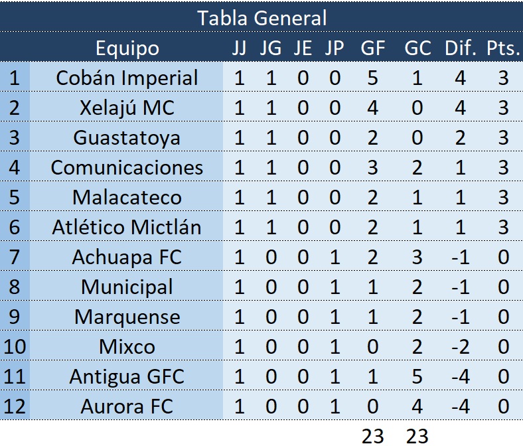The height and width of the screenshot is (446, 523).
Task: Click the GF column header
Action: click(x=372, y=48)
